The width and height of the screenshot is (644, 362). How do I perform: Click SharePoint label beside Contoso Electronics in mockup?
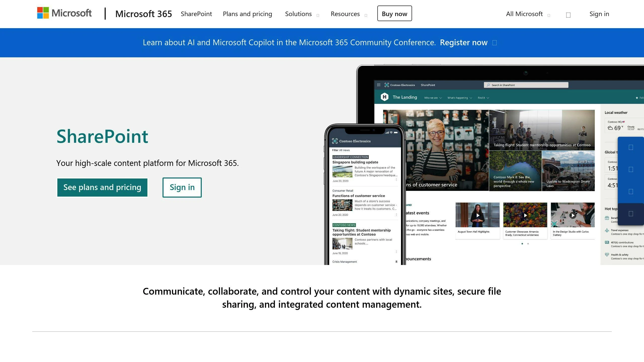click(428, 85)
